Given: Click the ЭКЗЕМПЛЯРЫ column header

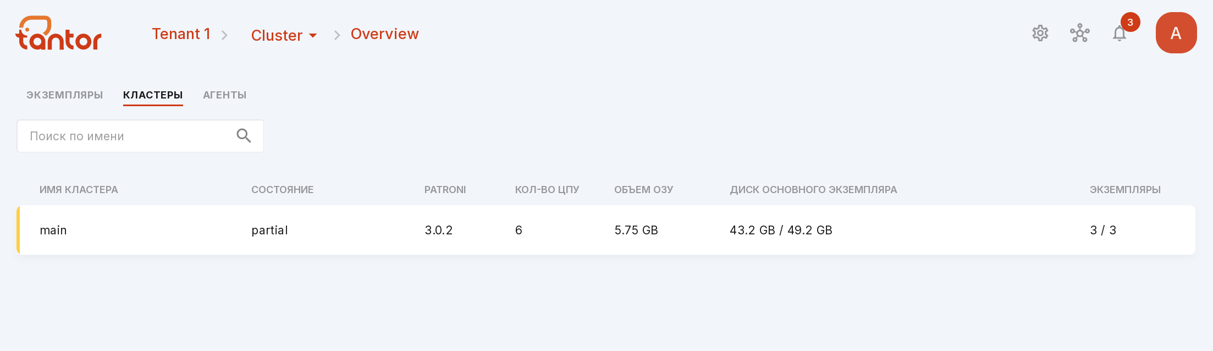Looking at the screenshot, I should 1125,190.
